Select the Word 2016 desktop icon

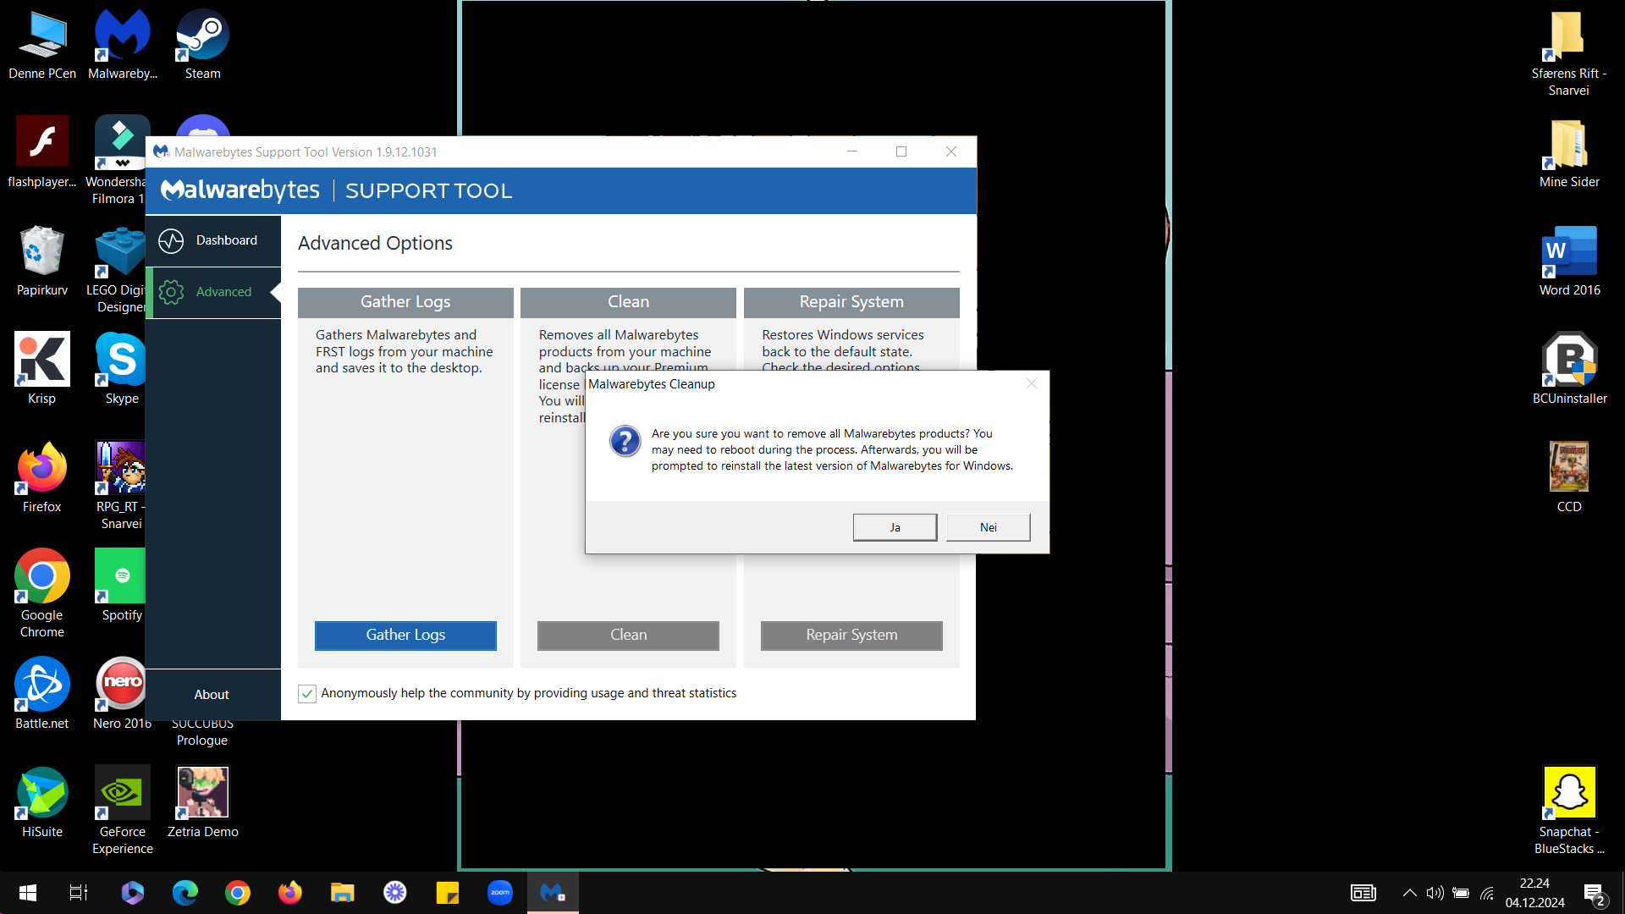1569,261
